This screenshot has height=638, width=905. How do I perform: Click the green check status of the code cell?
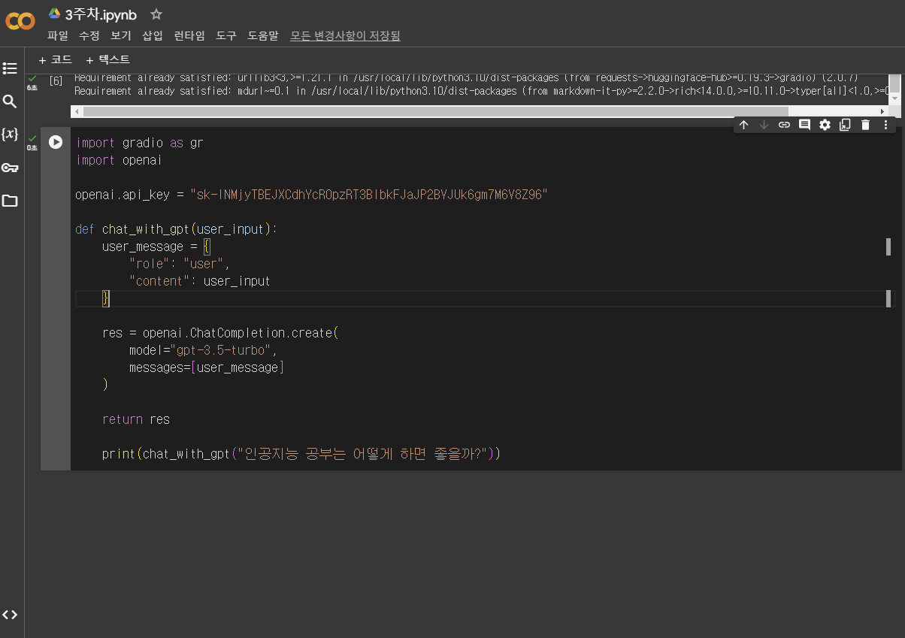pos(32,138)
